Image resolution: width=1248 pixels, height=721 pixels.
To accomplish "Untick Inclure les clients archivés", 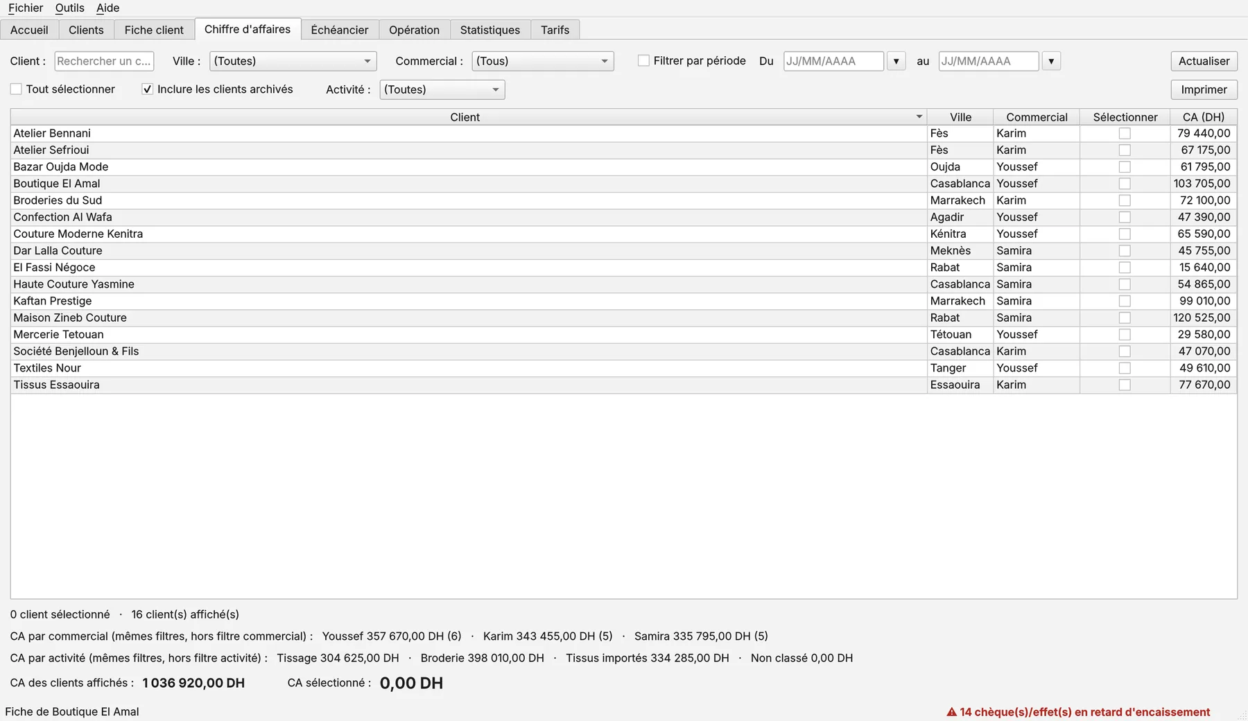I will click(x=147, y=89).
